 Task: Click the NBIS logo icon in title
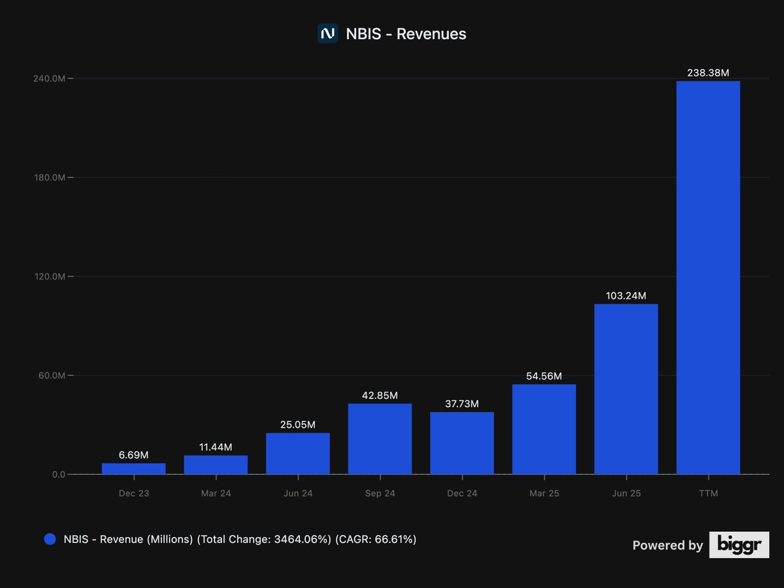pyautogui.click(x=327, y=33)
